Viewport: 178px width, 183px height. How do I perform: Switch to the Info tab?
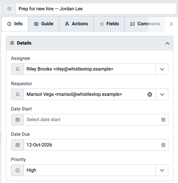pyautogui.click(x=15, y=24)
